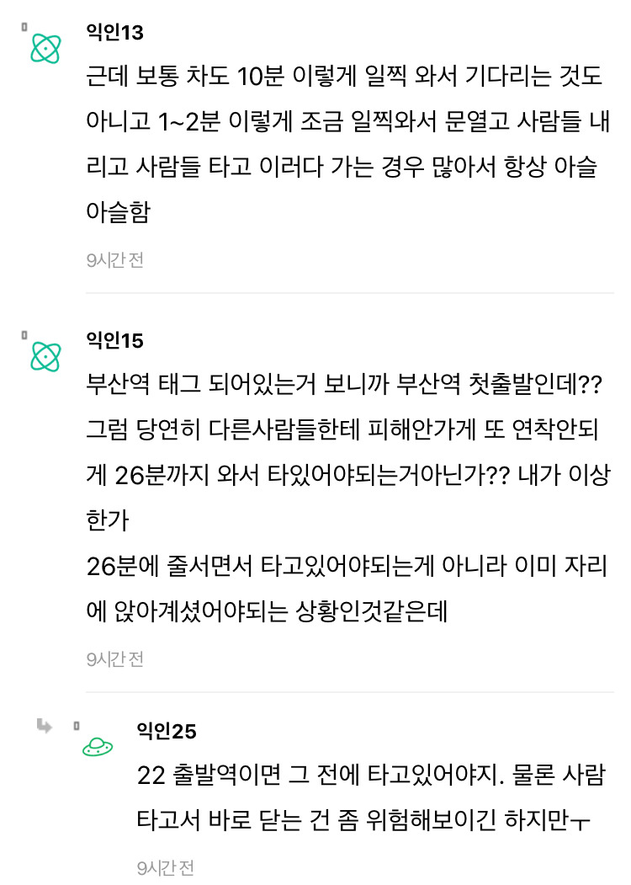Image resolution: width=631 pixels, height=885 pixels.
Task: Open the 익인15 username
Action: pos(115,340)
